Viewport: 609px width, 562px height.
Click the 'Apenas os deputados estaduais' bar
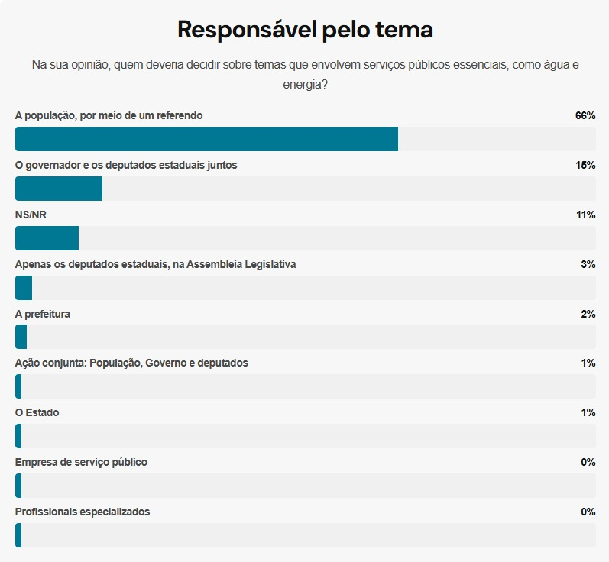(x=24, y=288)
